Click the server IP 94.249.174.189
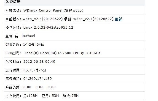Viewport: 158px width, 101px height. 38,78
